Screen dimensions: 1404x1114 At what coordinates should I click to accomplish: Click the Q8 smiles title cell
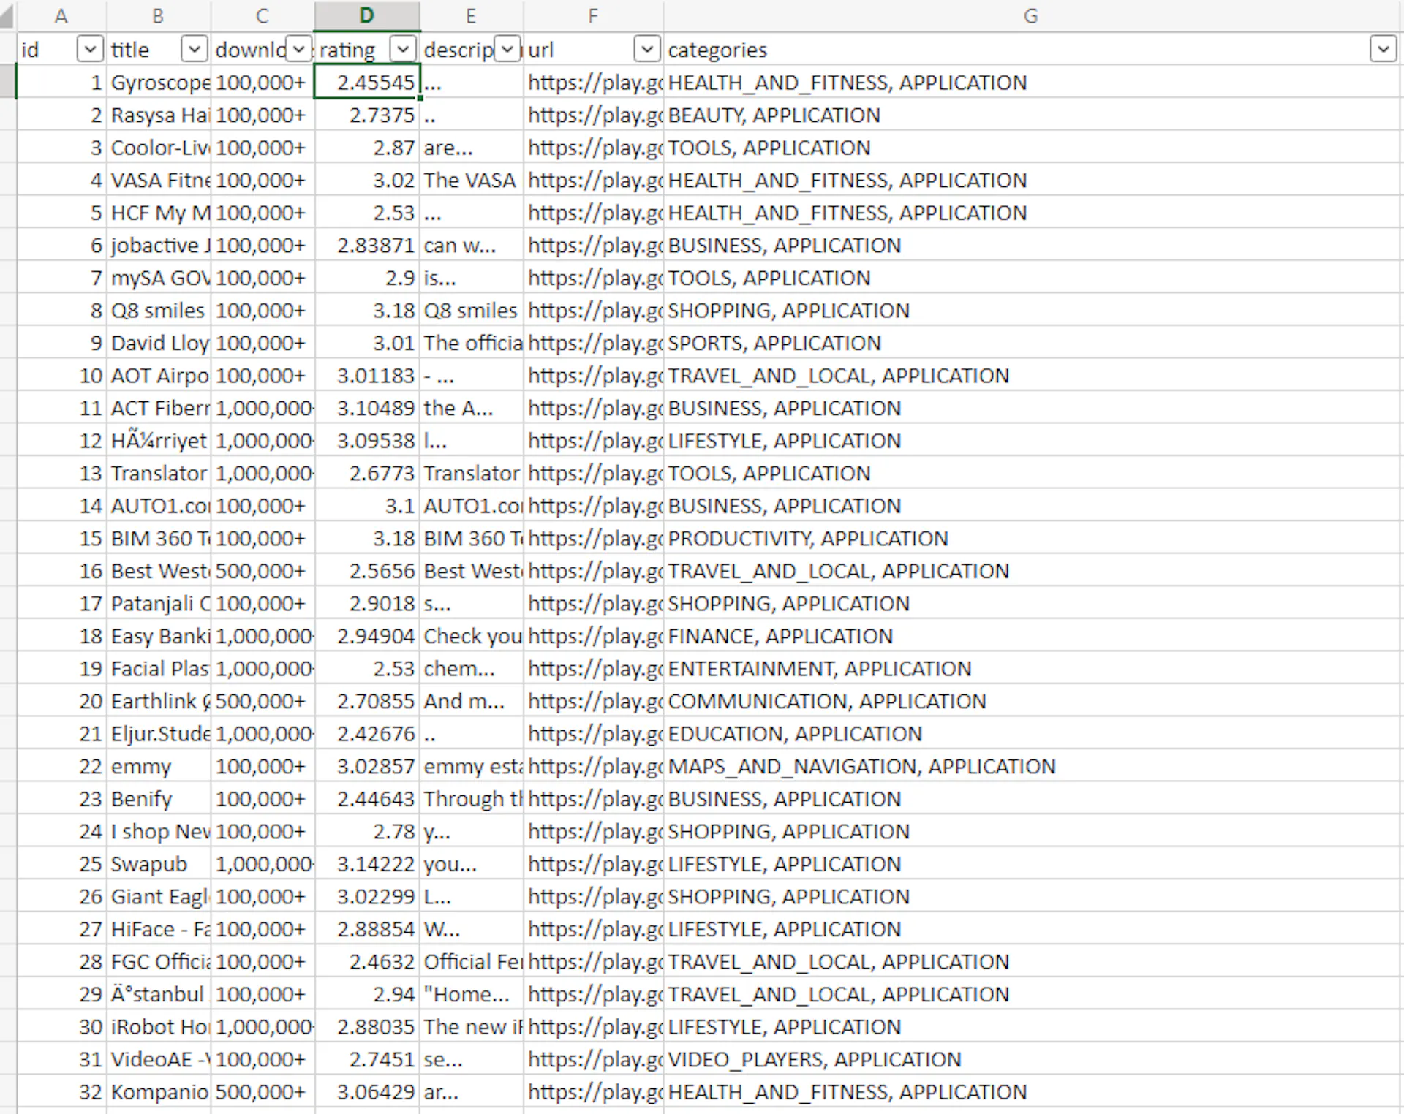[159, 310]
